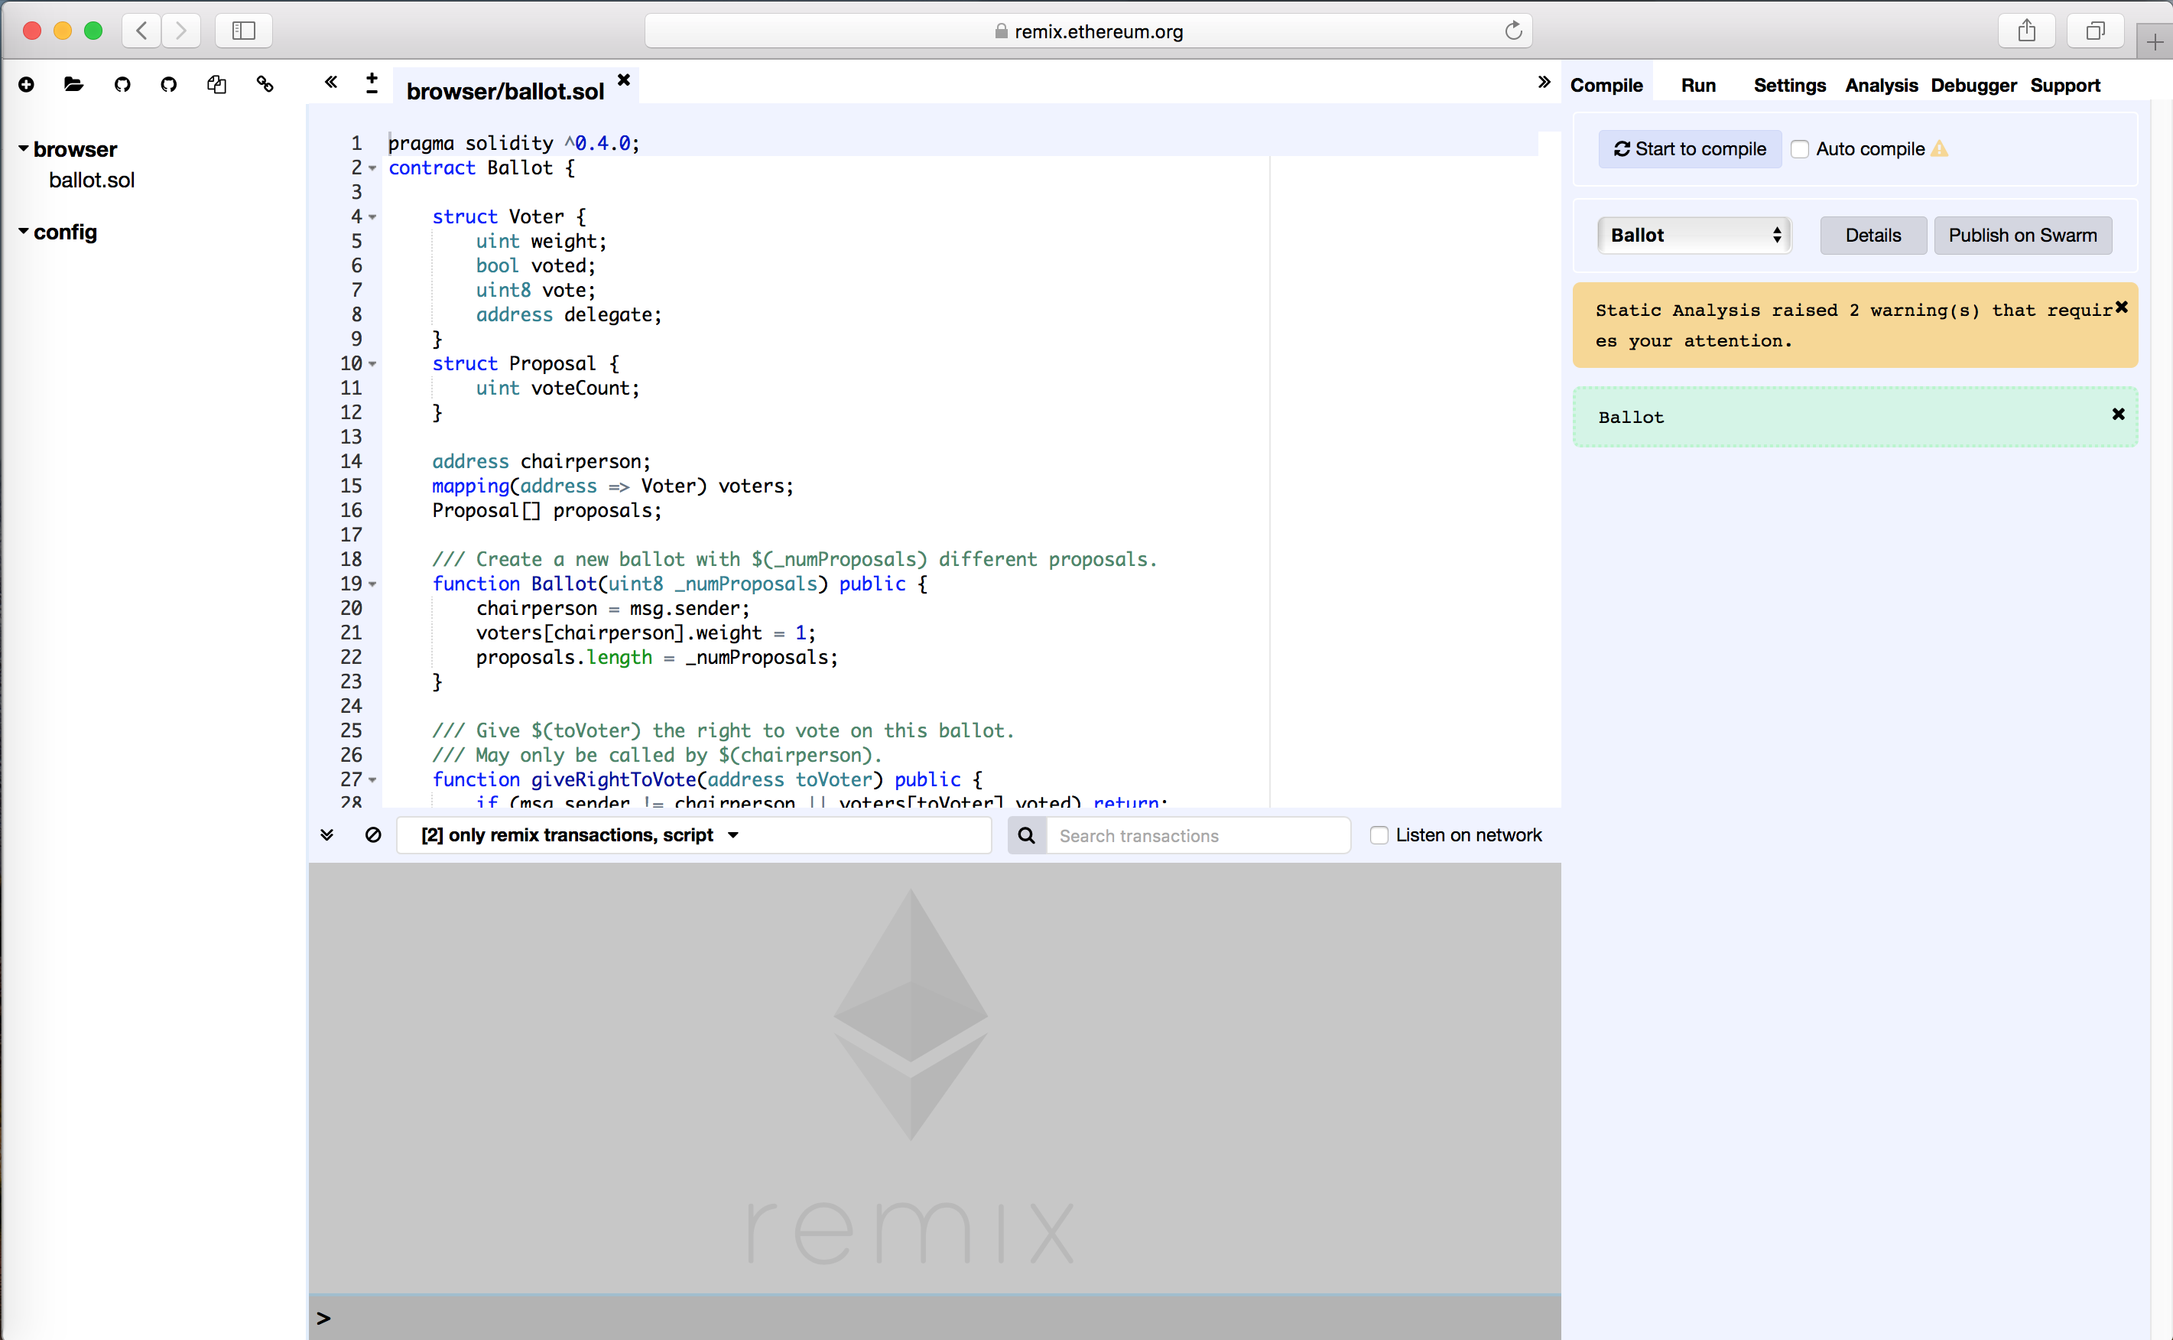The image size is (2173, 1340).
Task: Click the editor font size plus/minus icon
Action: tap(372, 83)
